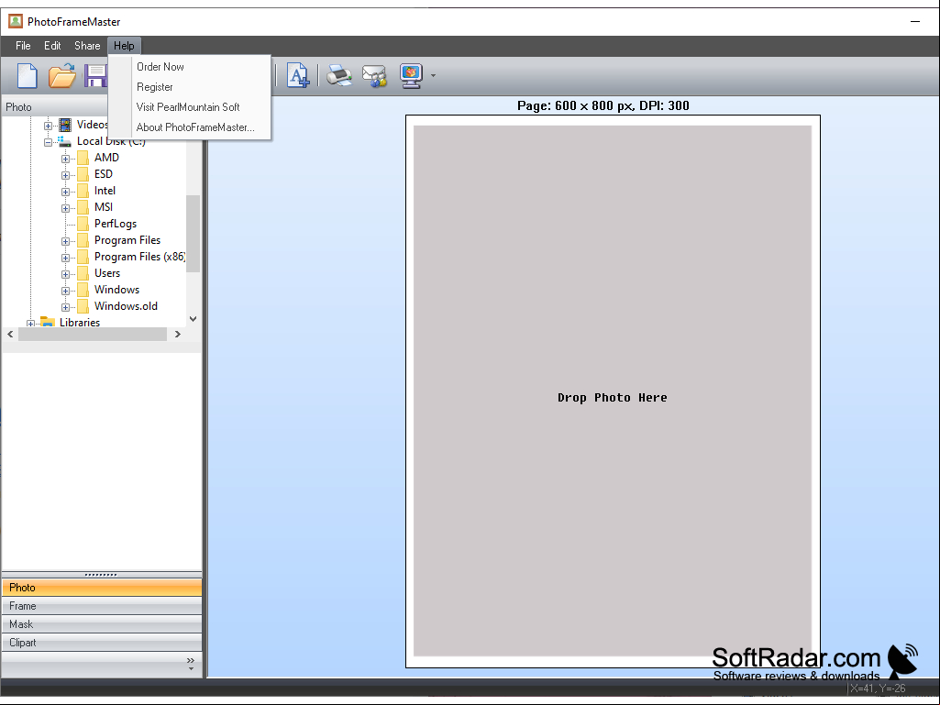Set as wallpaper using the monitor icon
This screenshot has width=940, height=705.
pyautogui.click(x=411, y=76)
